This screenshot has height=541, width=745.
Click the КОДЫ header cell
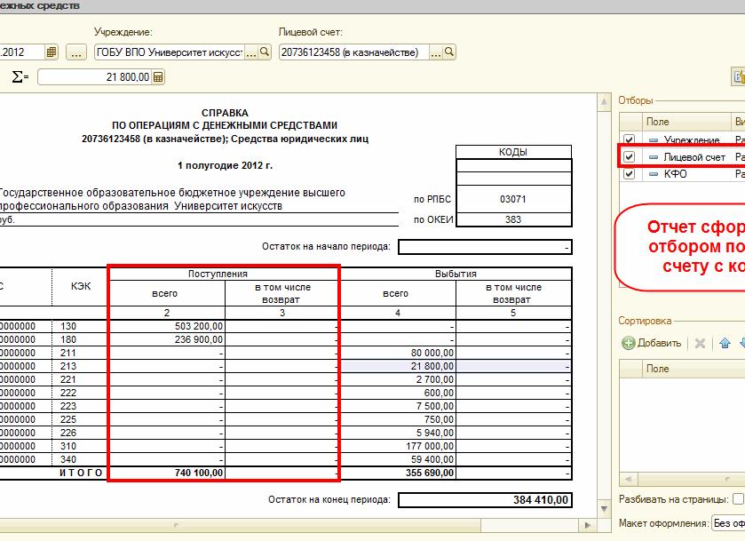(x=513, y=152)
